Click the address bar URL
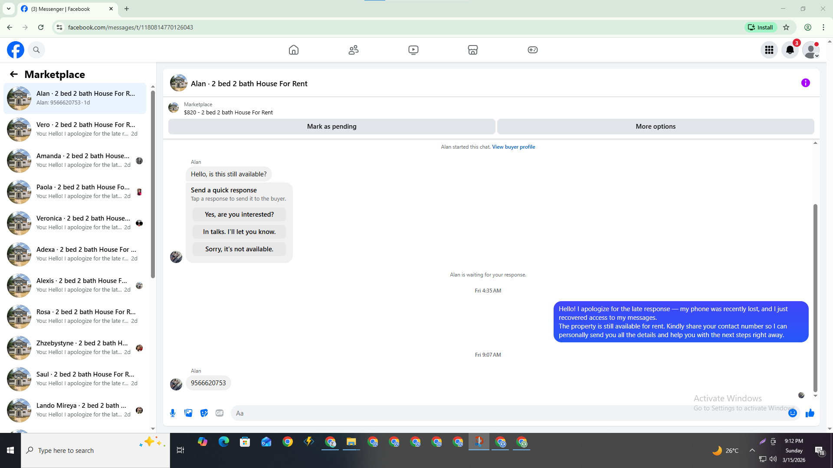The width and height of the screenshot is (833, 468). (x=131, y=27)
